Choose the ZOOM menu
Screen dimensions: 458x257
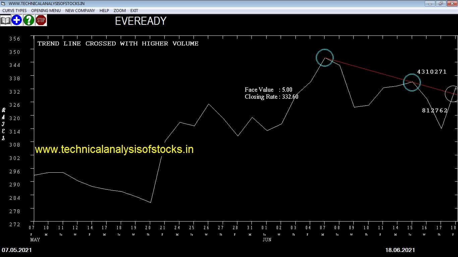click(120, 10)
